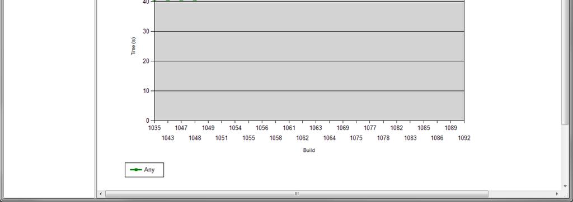Click build label 1089

click(x=450, y=128)
